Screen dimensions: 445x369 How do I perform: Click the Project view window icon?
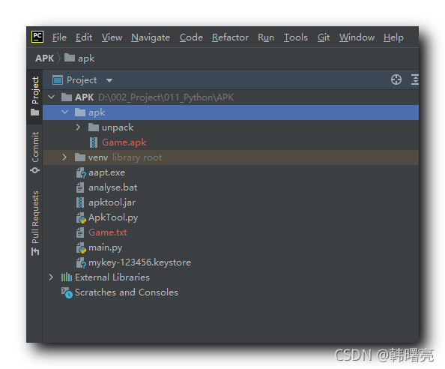[x=58, y=80]
